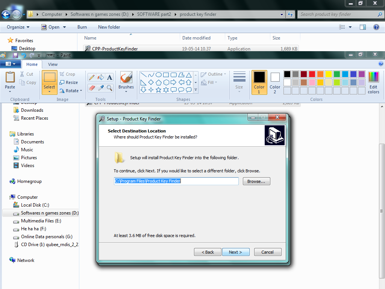Open Explorer change view dropdown arrow
This screenshot has height=289, width=385.
350,27
